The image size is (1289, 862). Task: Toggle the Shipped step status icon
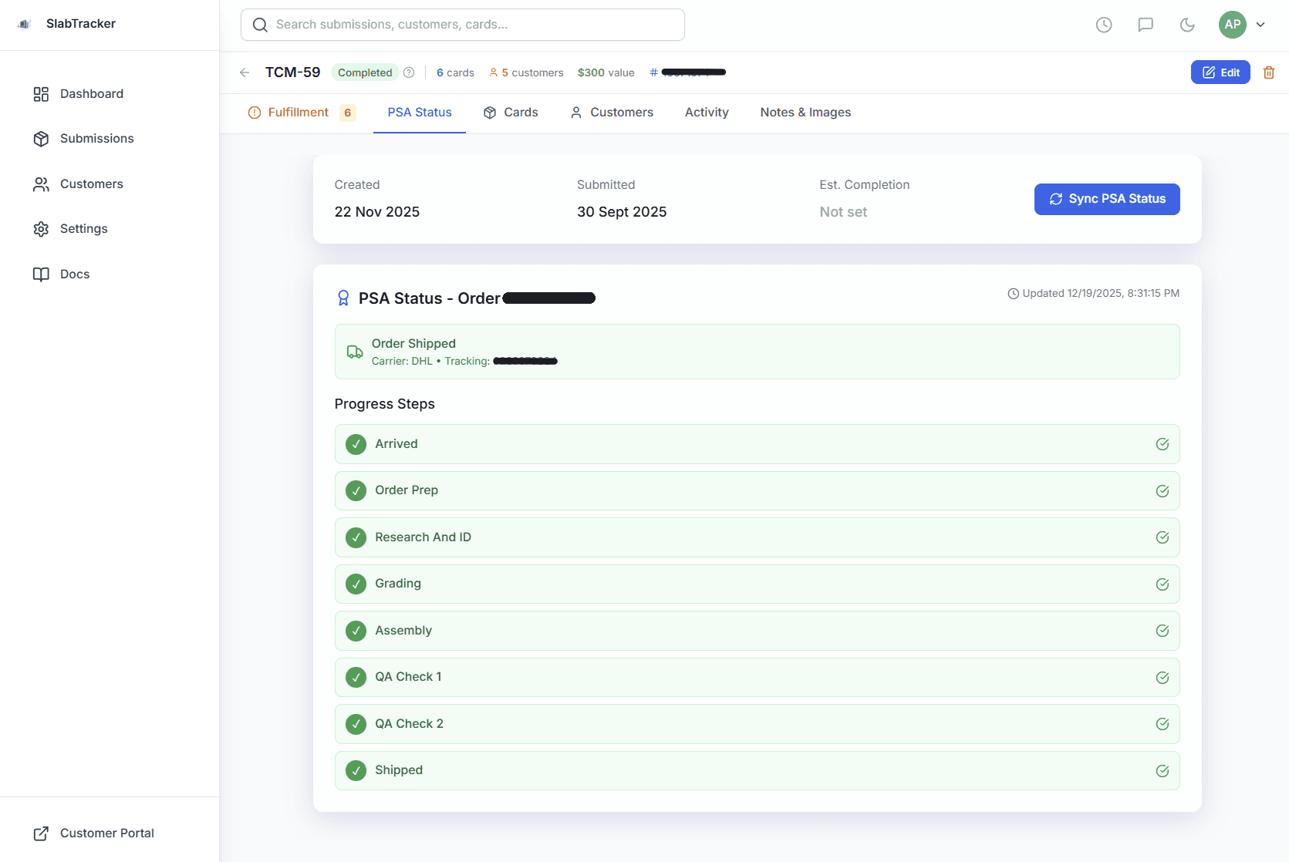pyautogui.click(x=1162, y=770)
